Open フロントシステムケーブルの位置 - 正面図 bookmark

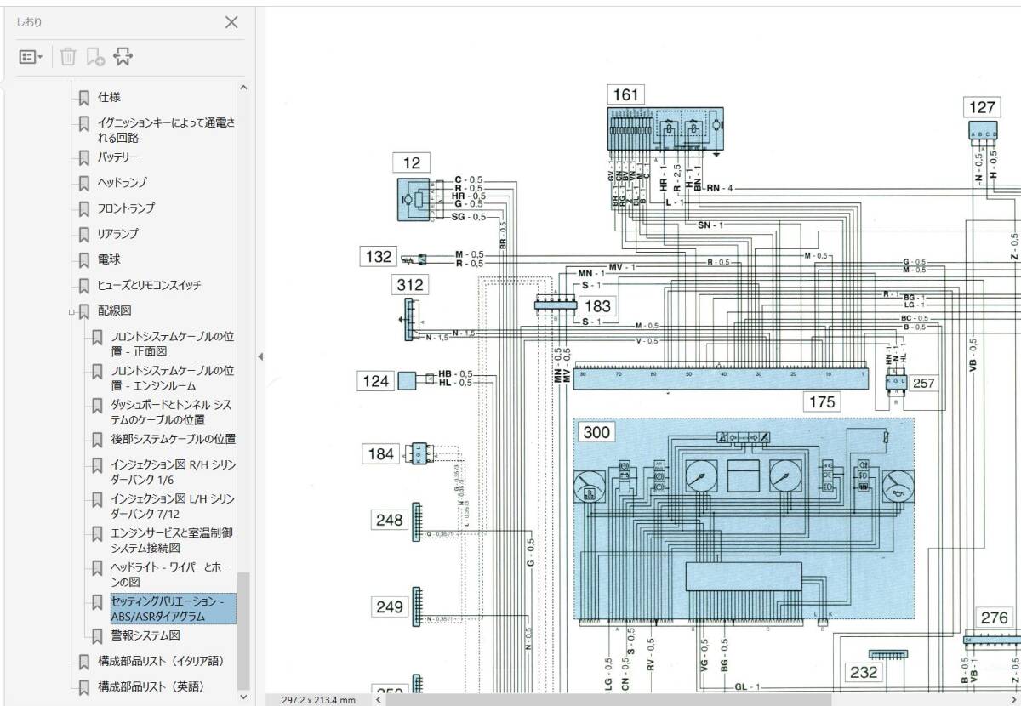pos(172,344)
